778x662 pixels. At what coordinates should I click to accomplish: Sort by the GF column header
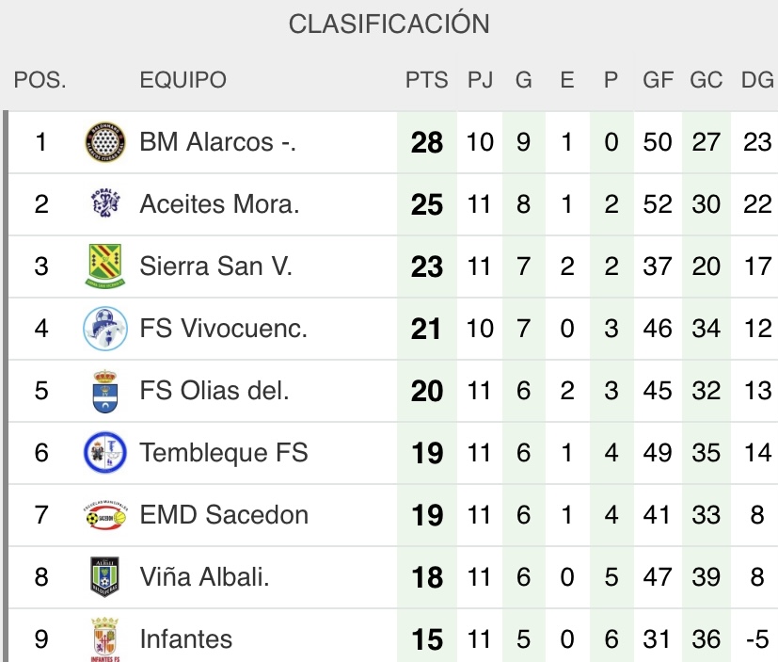[658, 80]
